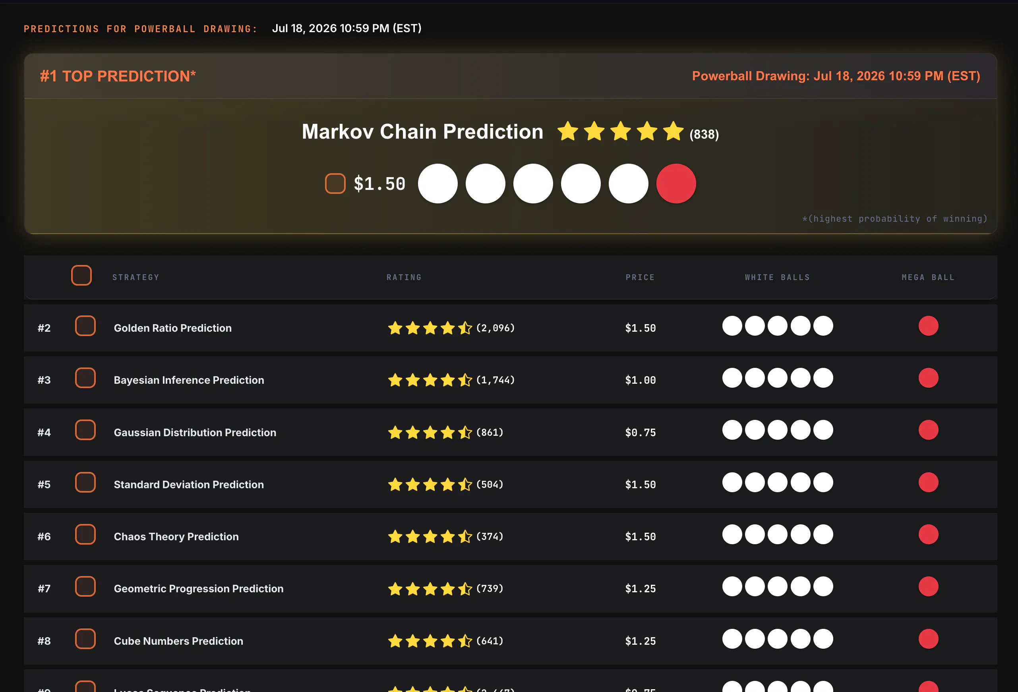Select the Bayesian Inference Prediction checkbox
This screenshot has width=1018, height=692.
[x=85, y=378]
